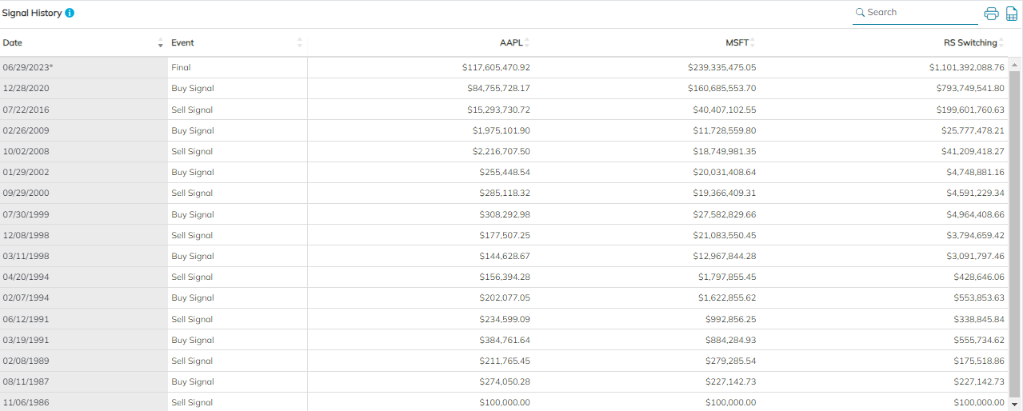Sort by the Event column header
The width and height of the screenshot is (1023, 411).
pos(182,42)
